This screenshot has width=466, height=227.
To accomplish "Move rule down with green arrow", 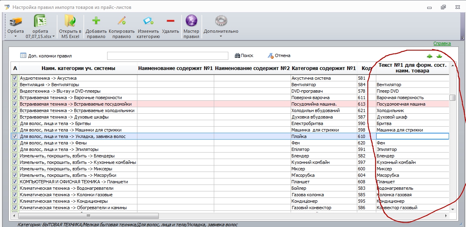I will click(439, 56).
